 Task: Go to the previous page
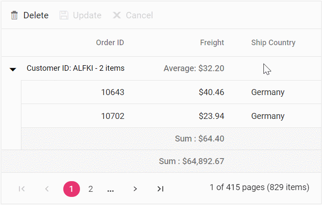pyautogui.click(x=47, y=189)
